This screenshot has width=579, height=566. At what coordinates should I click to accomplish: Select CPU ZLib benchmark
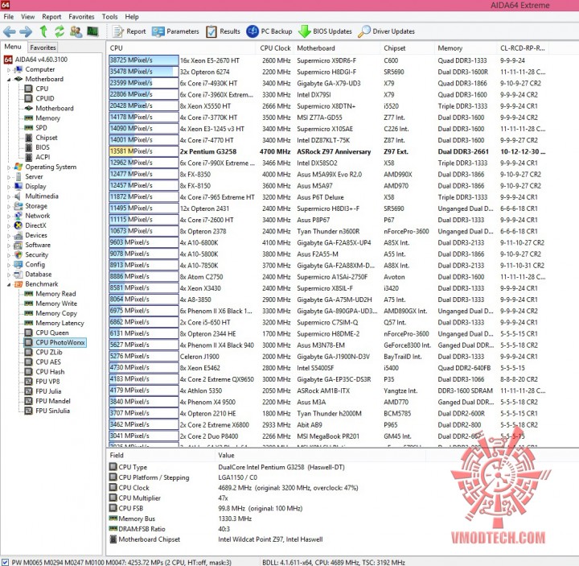click(x=43, y=353)
